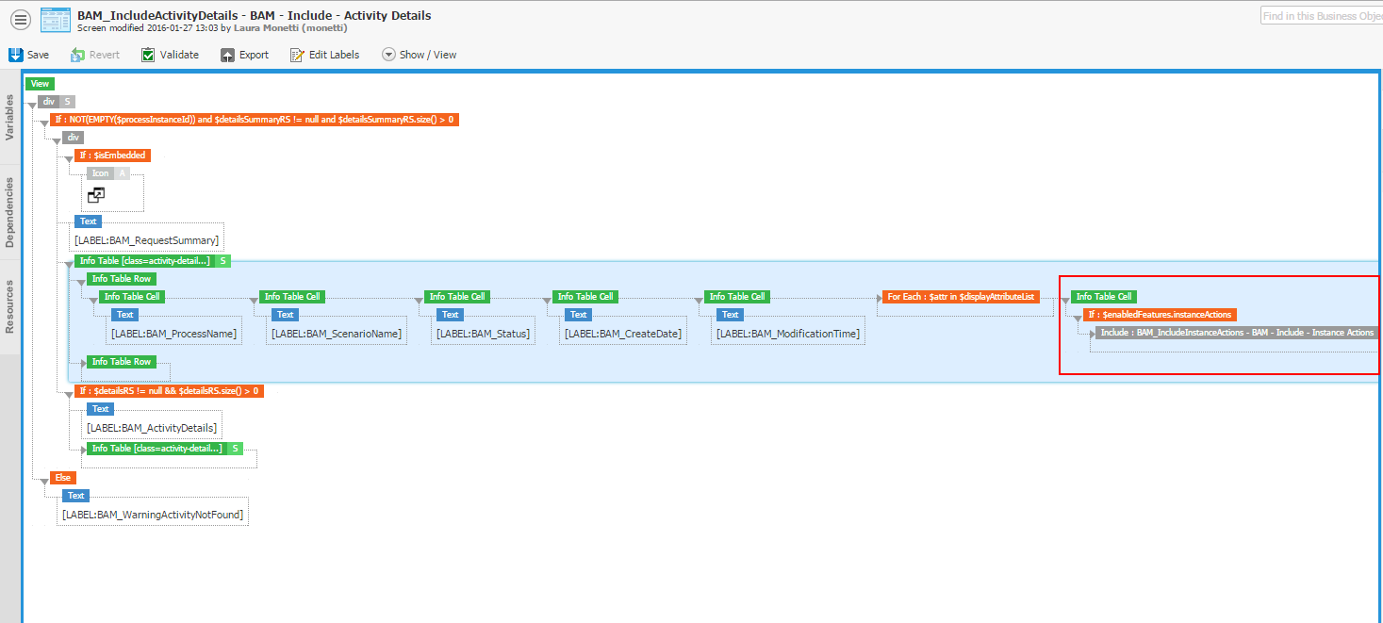Screen dimensions: 1383x623
Task: Select the [LABEL:BAM_ActivityDetails] text
Action: [x=151, y=428]
